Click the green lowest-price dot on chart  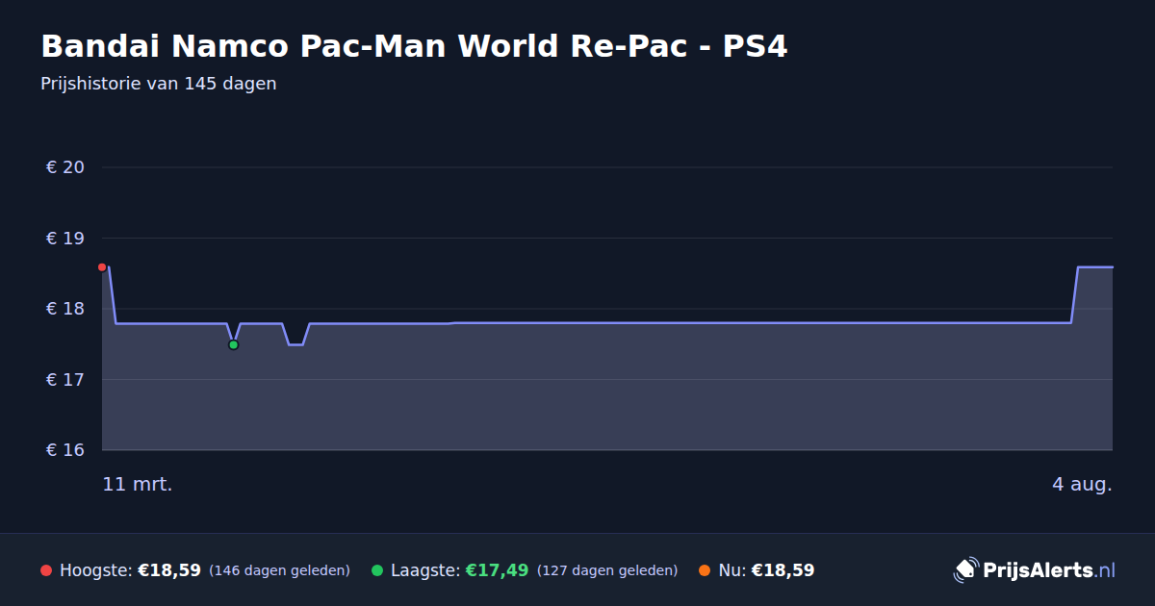tap(233, 344)
